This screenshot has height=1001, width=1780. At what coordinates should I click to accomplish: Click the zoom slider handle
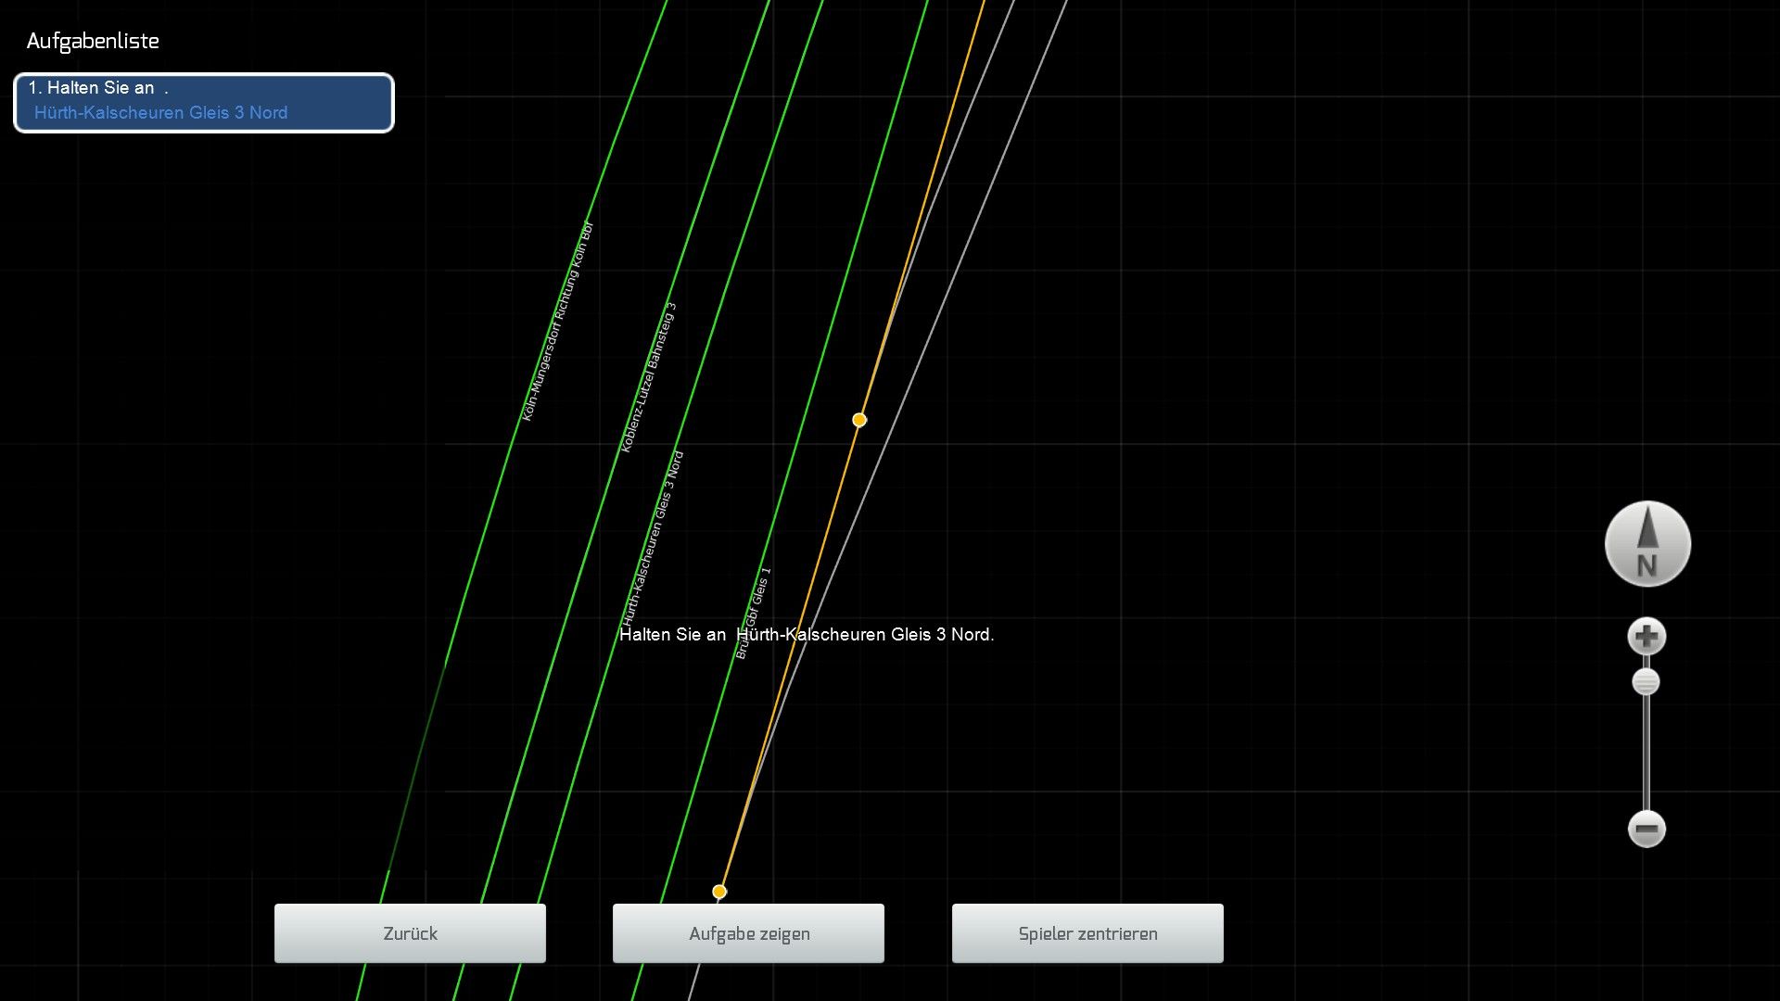point(1646,682)
